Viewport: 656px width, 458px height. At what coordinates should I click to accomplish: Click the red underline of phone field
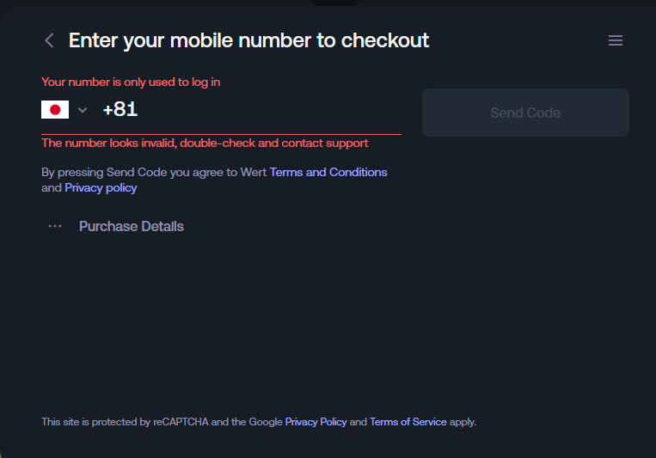point(221,134)
